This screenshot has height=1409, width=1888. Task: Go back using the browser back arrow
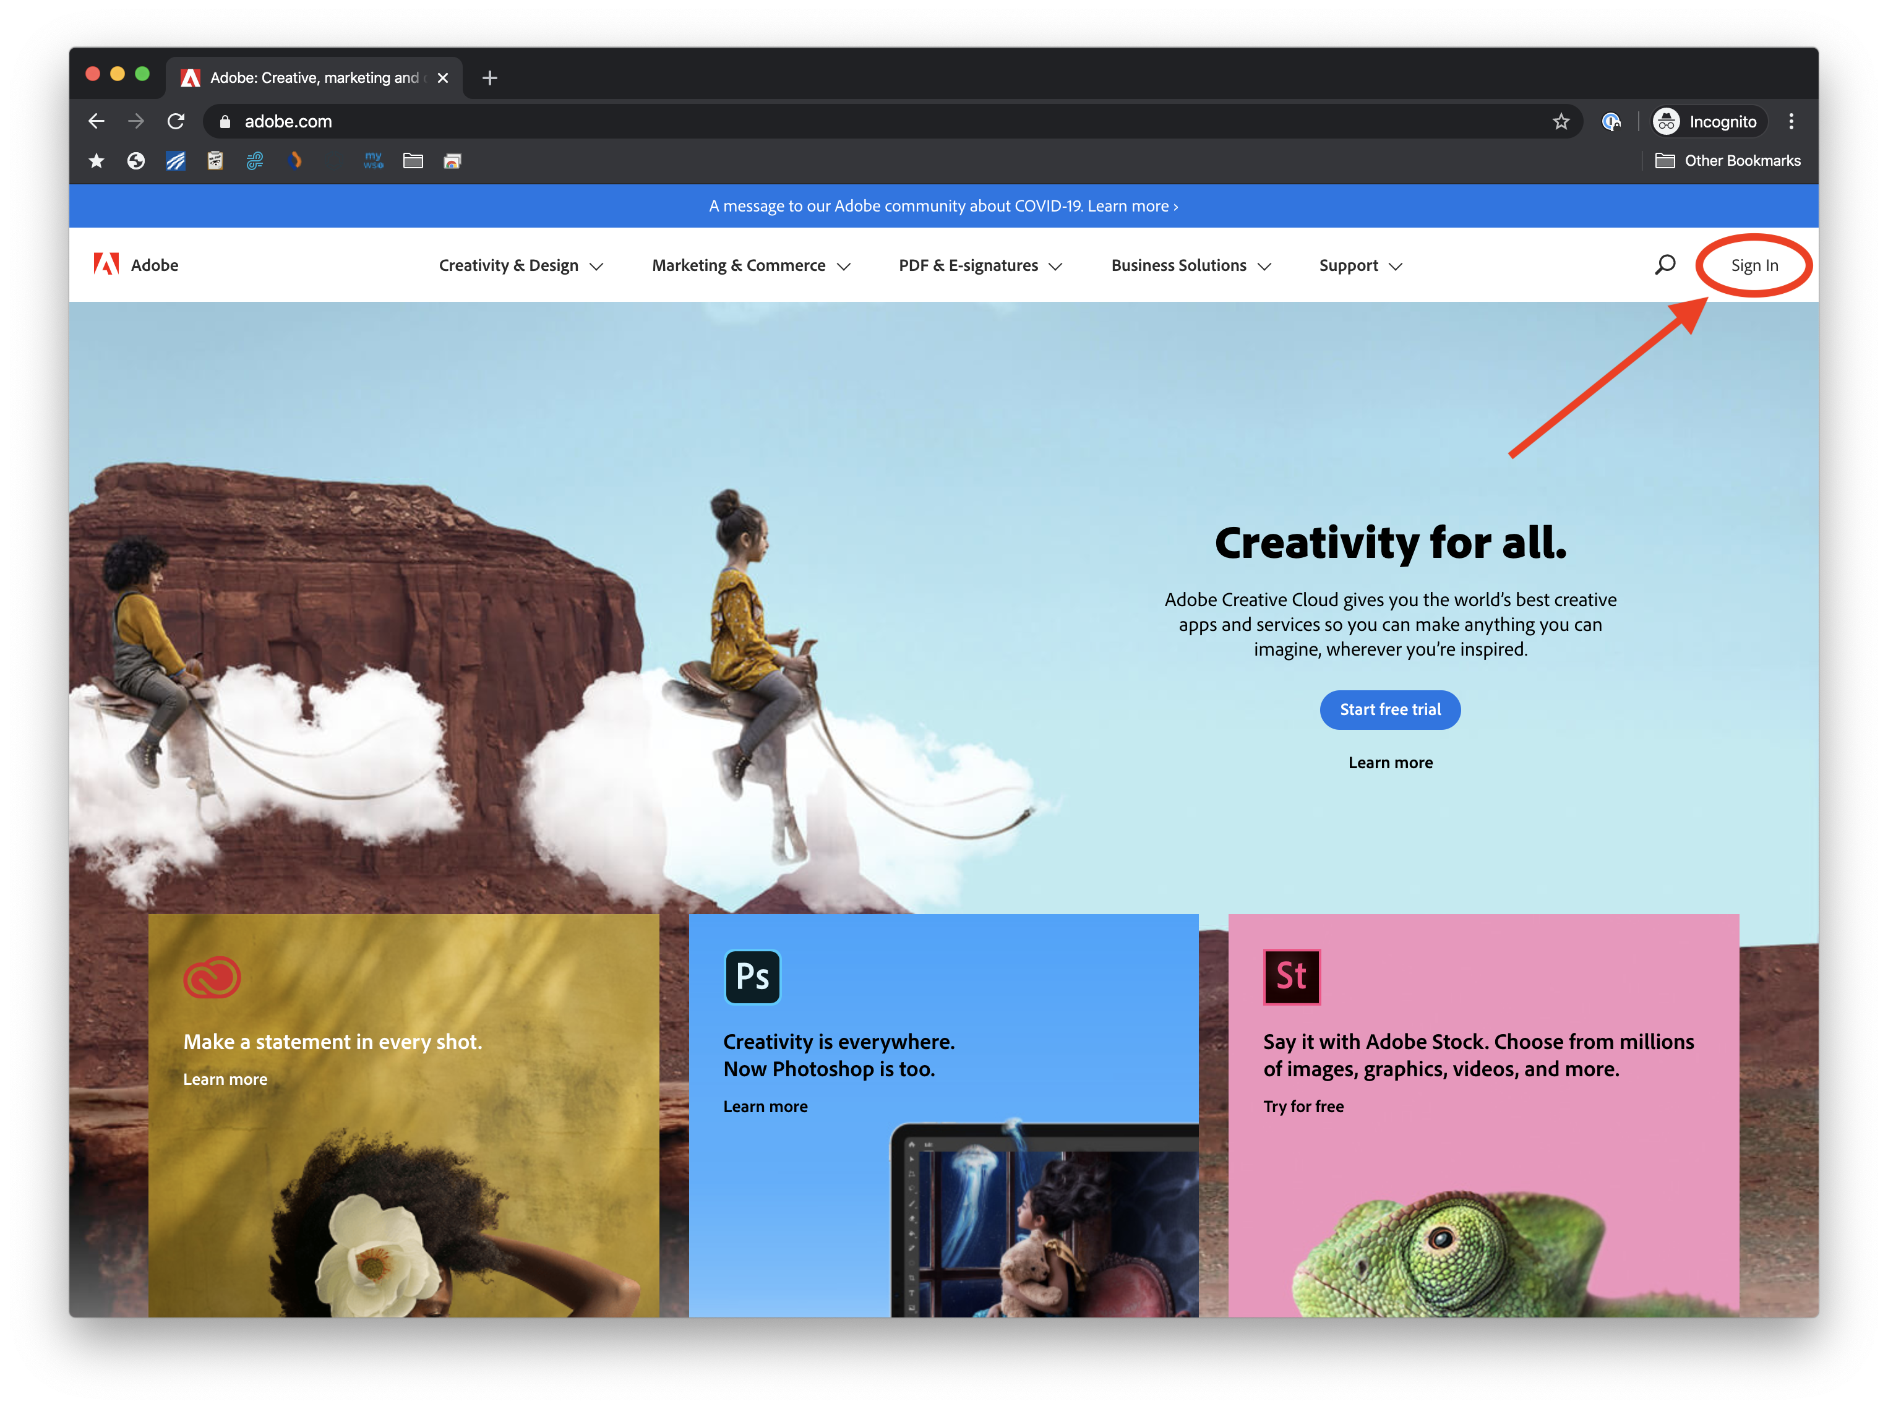(97, 121)
